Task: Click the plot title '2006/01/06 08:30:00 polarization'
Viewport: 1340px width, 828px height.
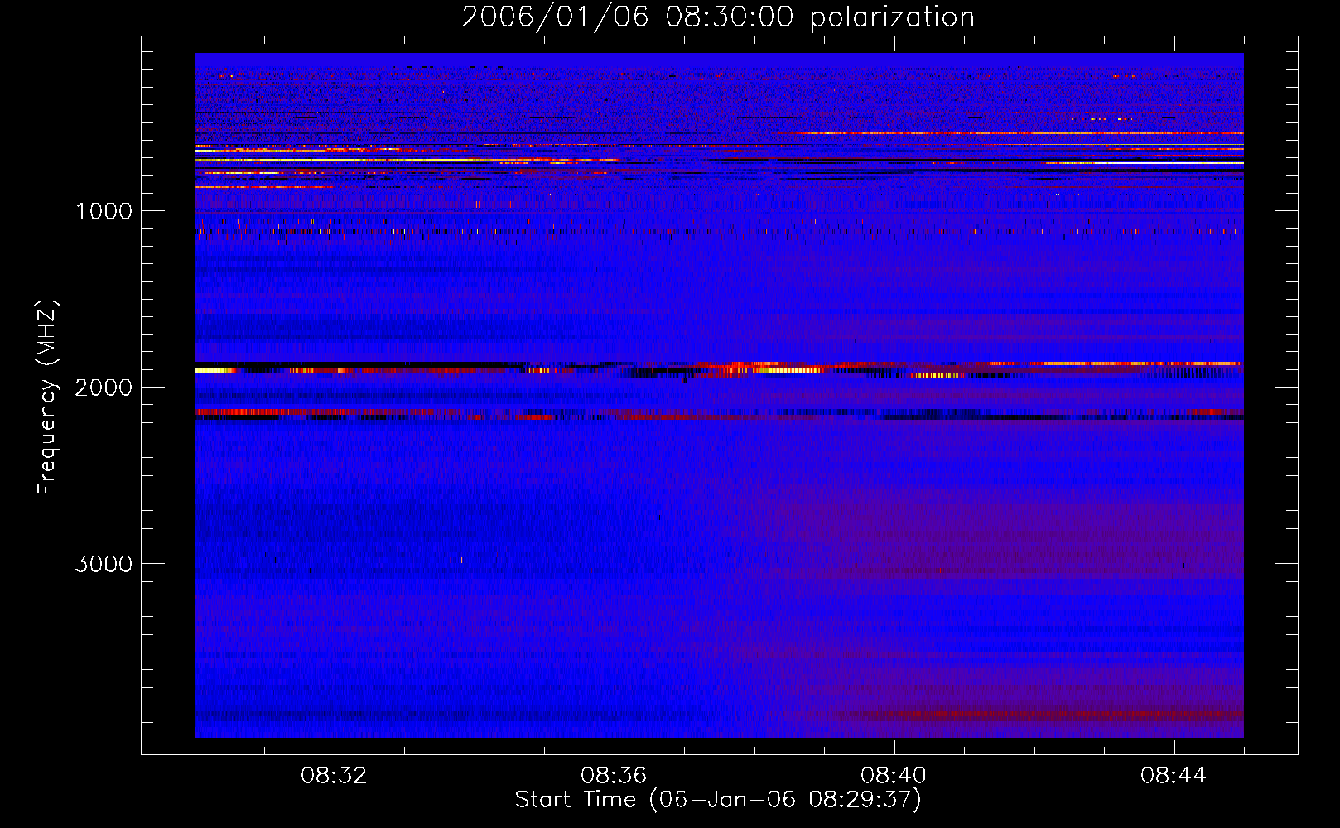Action: coord(718,17)
